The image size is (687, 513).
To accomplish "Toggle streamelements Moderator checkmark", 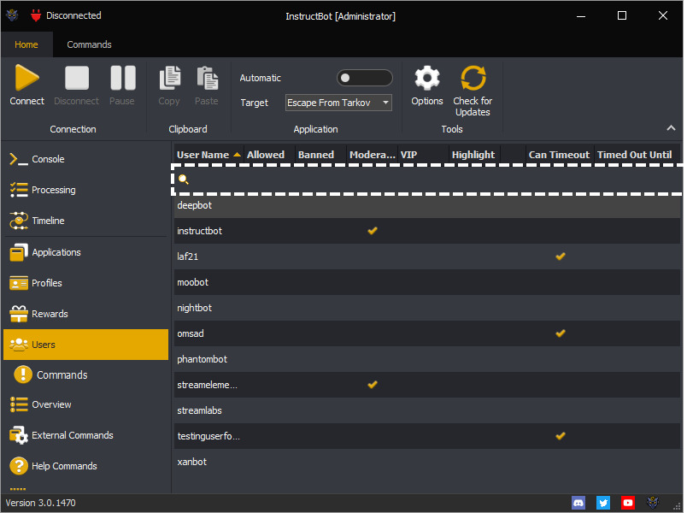I will [373, 385].
